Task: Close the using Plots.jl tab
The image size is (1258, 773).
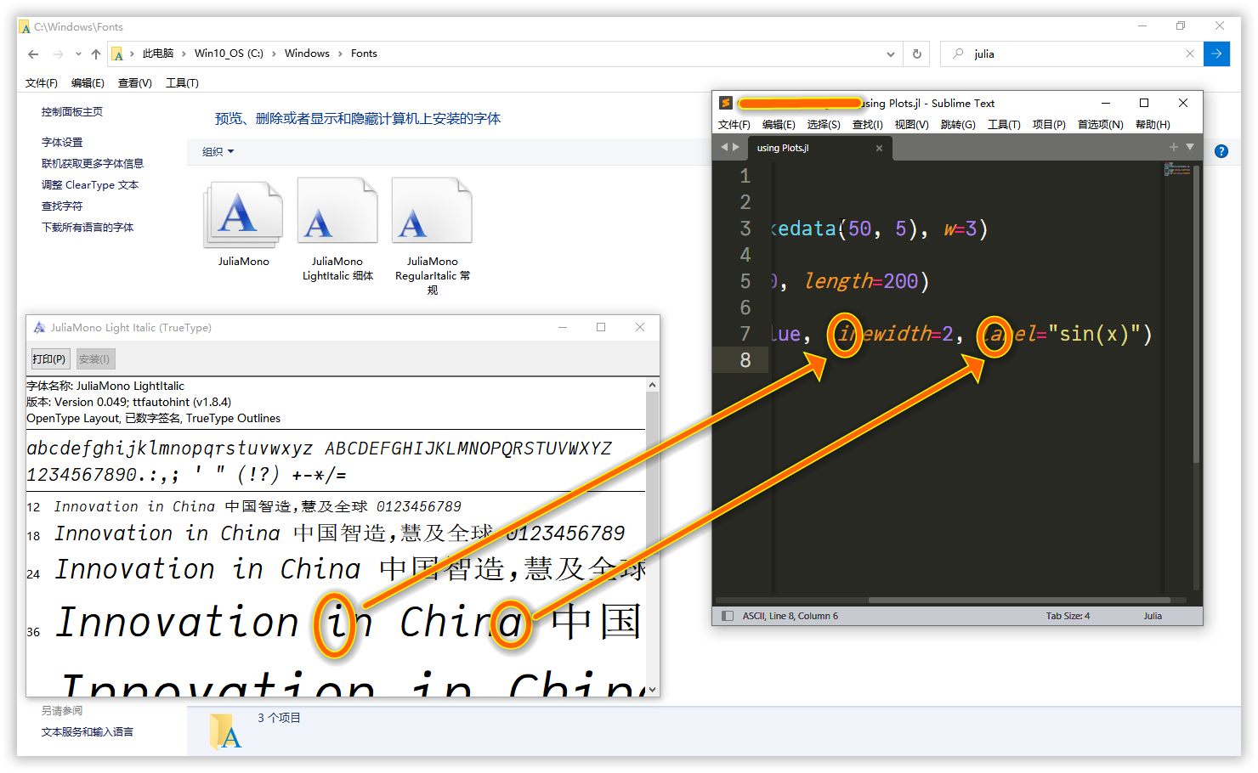Action: click(x=879, y=148)
